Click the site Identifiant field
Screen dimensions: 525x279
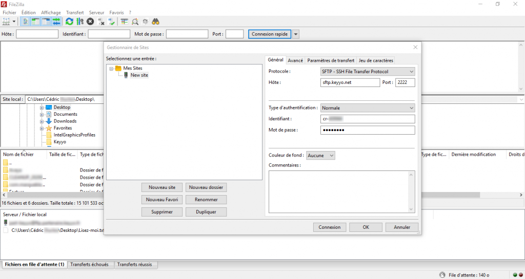coord(368,119)
